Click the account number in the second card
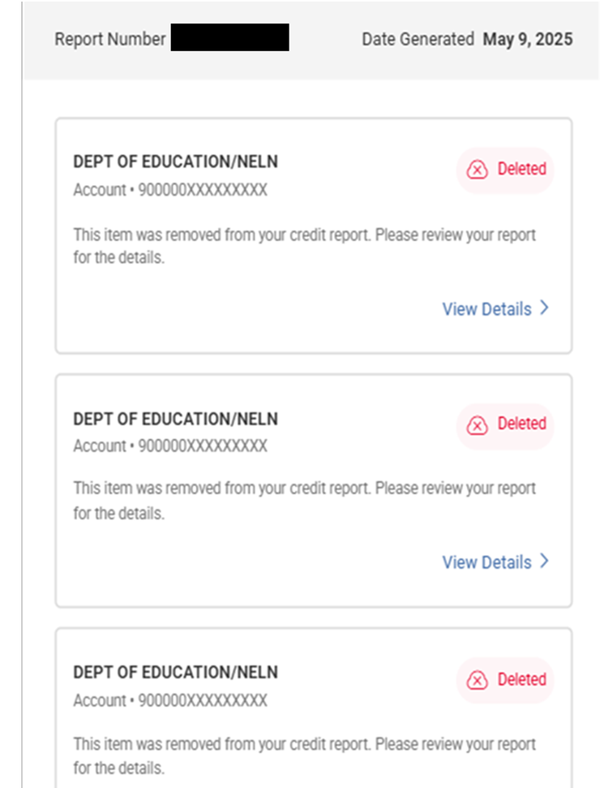 [202, 446]
